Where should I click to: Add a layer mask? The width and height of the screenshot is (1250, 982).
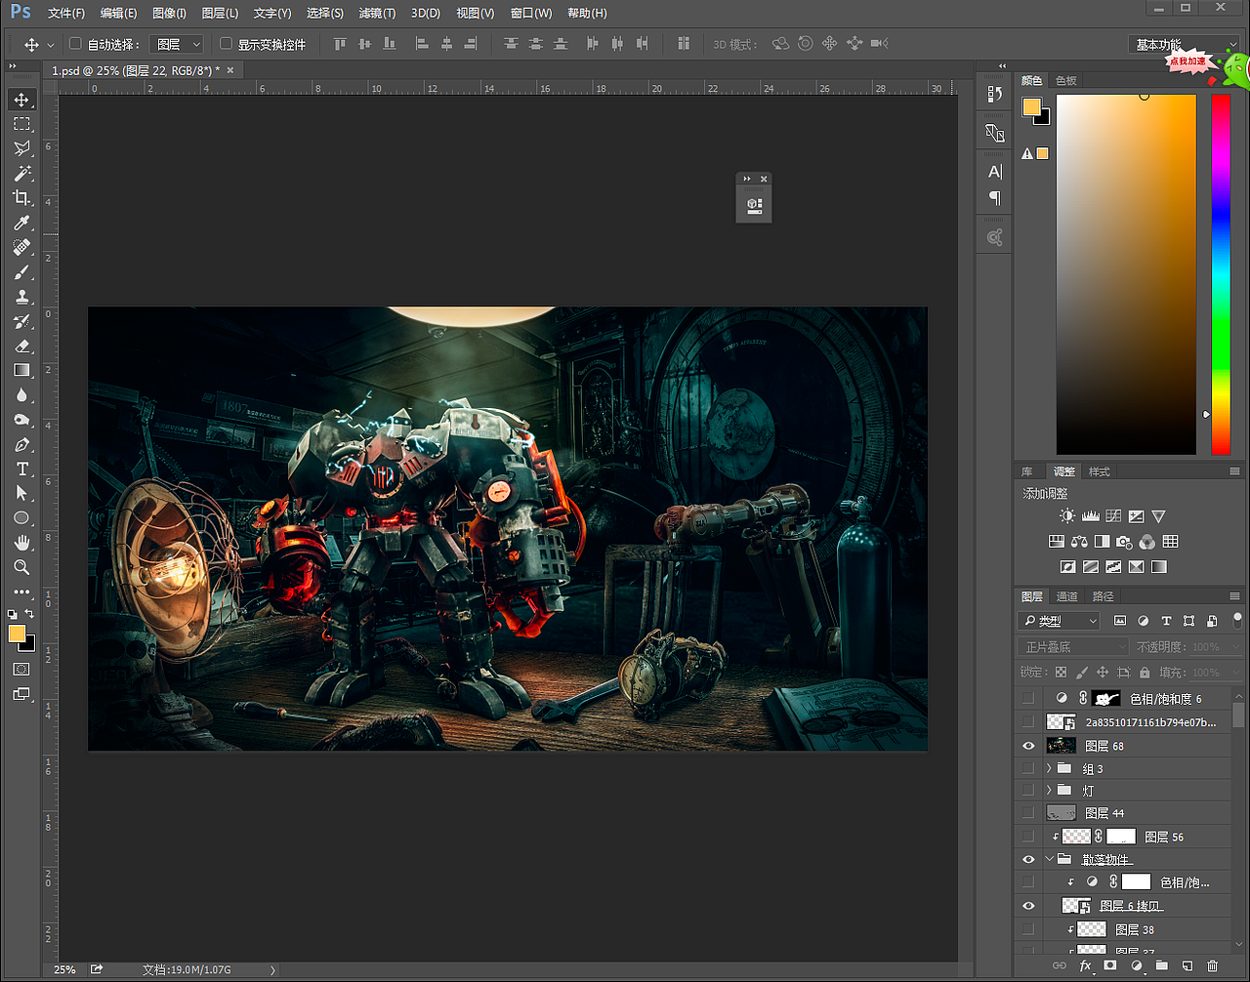coord(1110,965)
